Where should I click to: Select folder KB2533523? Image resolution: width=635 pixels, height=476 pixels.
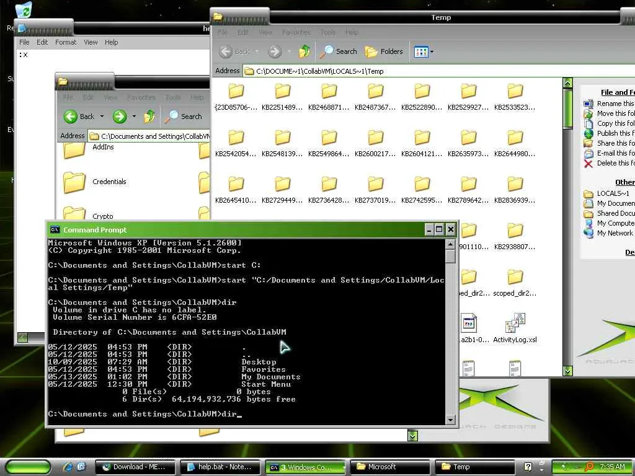(x=515, y=97)
